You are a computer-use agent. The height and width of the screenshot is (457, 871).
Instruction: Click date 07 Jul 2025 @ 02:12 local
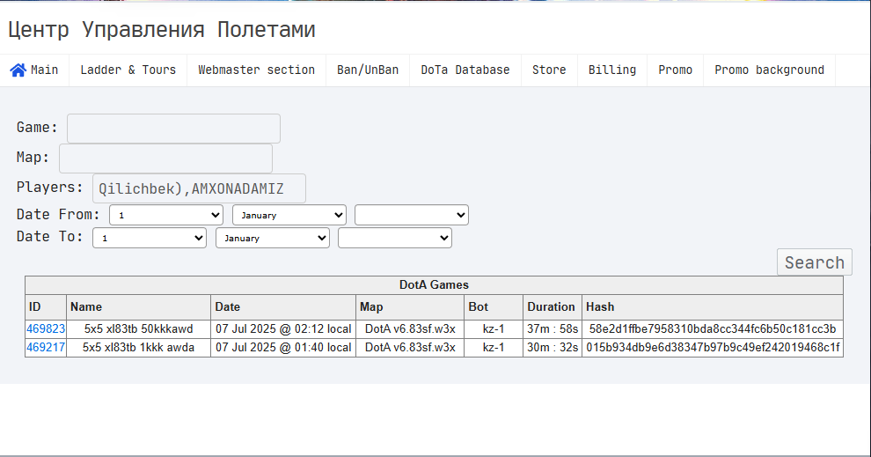point(283,329)
